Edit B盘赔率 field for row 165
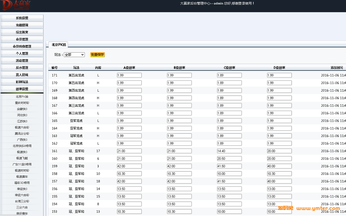The width and height of the screenshot is (346, 216). click(179, 121)
